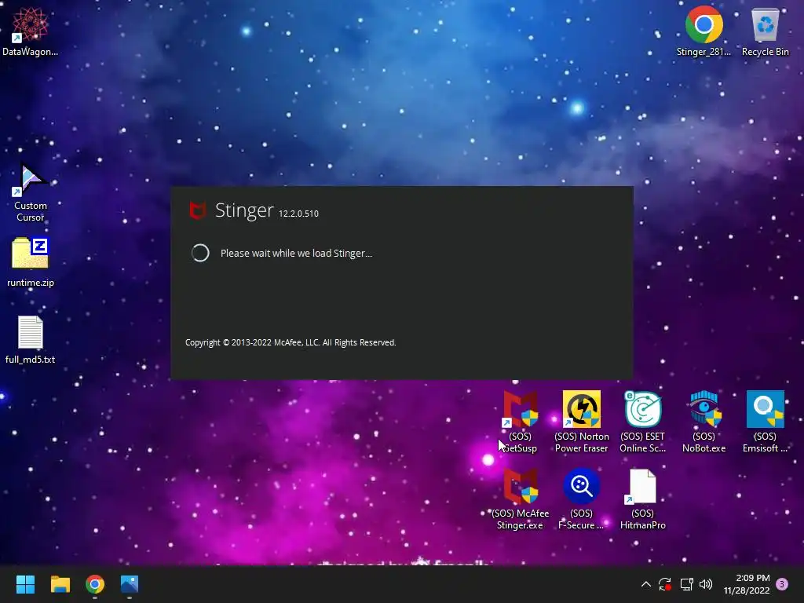Show hidden system tray icons
Image resolution: width=804 pixels, height=603 pixels.
click(646, 584)
